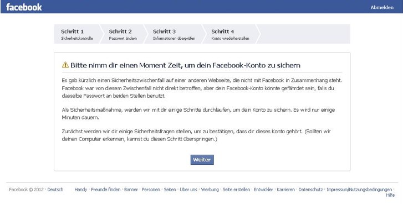
Task: Open the Seite erstellen footer link
Action: tap(236, 190)
